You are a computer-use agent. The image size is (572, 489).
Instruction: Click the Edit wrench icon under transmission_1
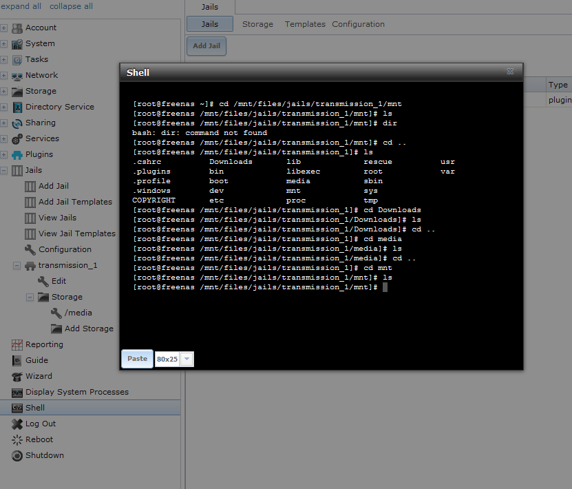pos(43,282)
